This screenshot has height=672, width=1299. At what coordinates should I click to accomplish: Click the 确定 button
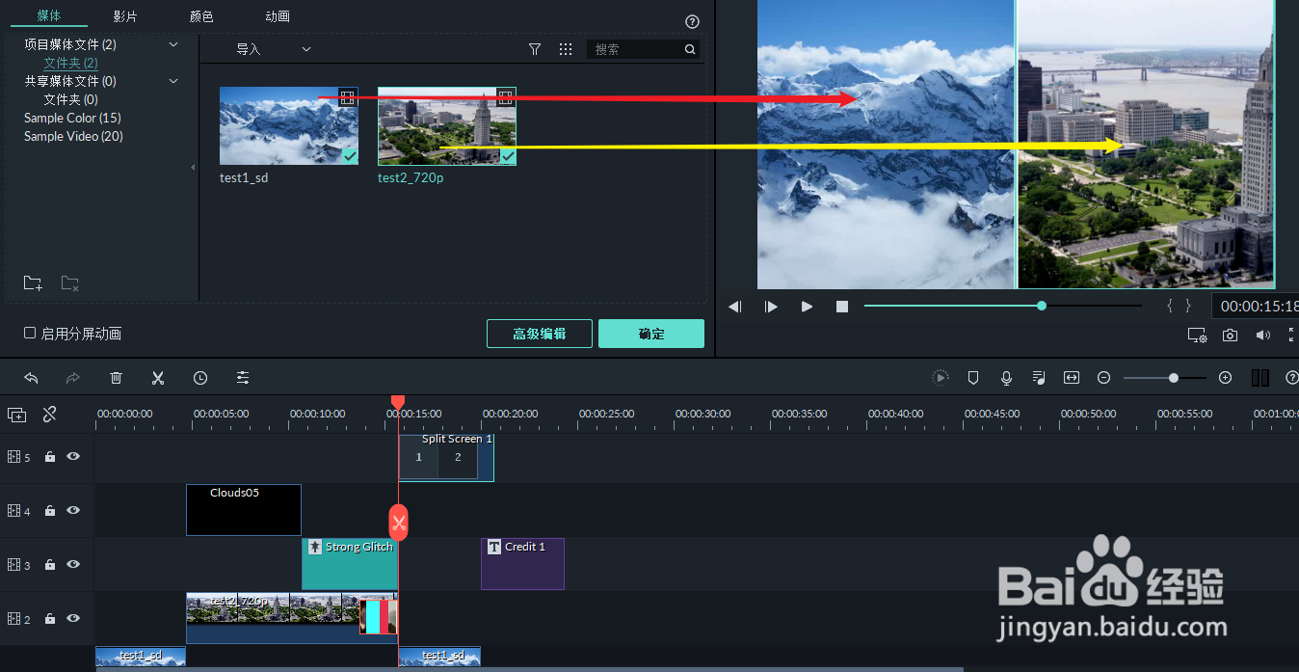click(650, 333)
